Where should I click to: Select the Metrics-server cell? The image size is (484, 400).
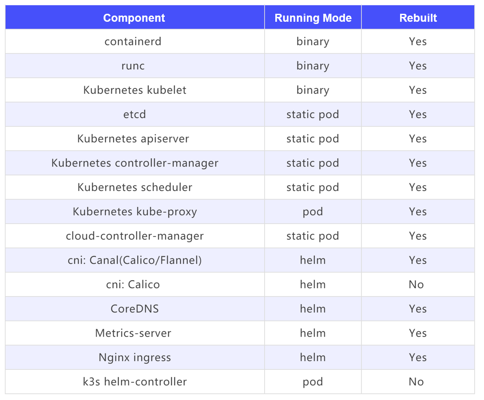click(133, 333)
